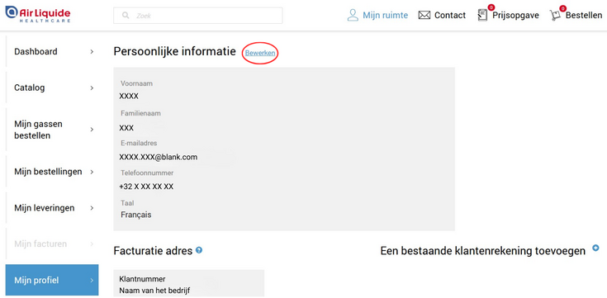The height and width of the screenshot is (298, 607).
Task: Click the Bestellen red counter badge
Action: (563, 8)
